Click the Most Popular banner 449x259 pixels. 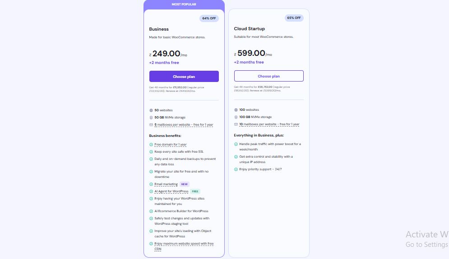[x=184, y=5]
